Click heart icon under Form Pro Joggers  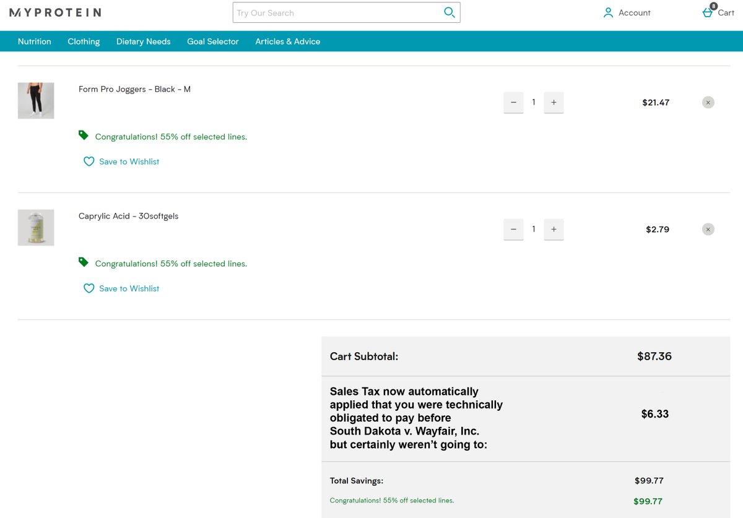(89, 162)
